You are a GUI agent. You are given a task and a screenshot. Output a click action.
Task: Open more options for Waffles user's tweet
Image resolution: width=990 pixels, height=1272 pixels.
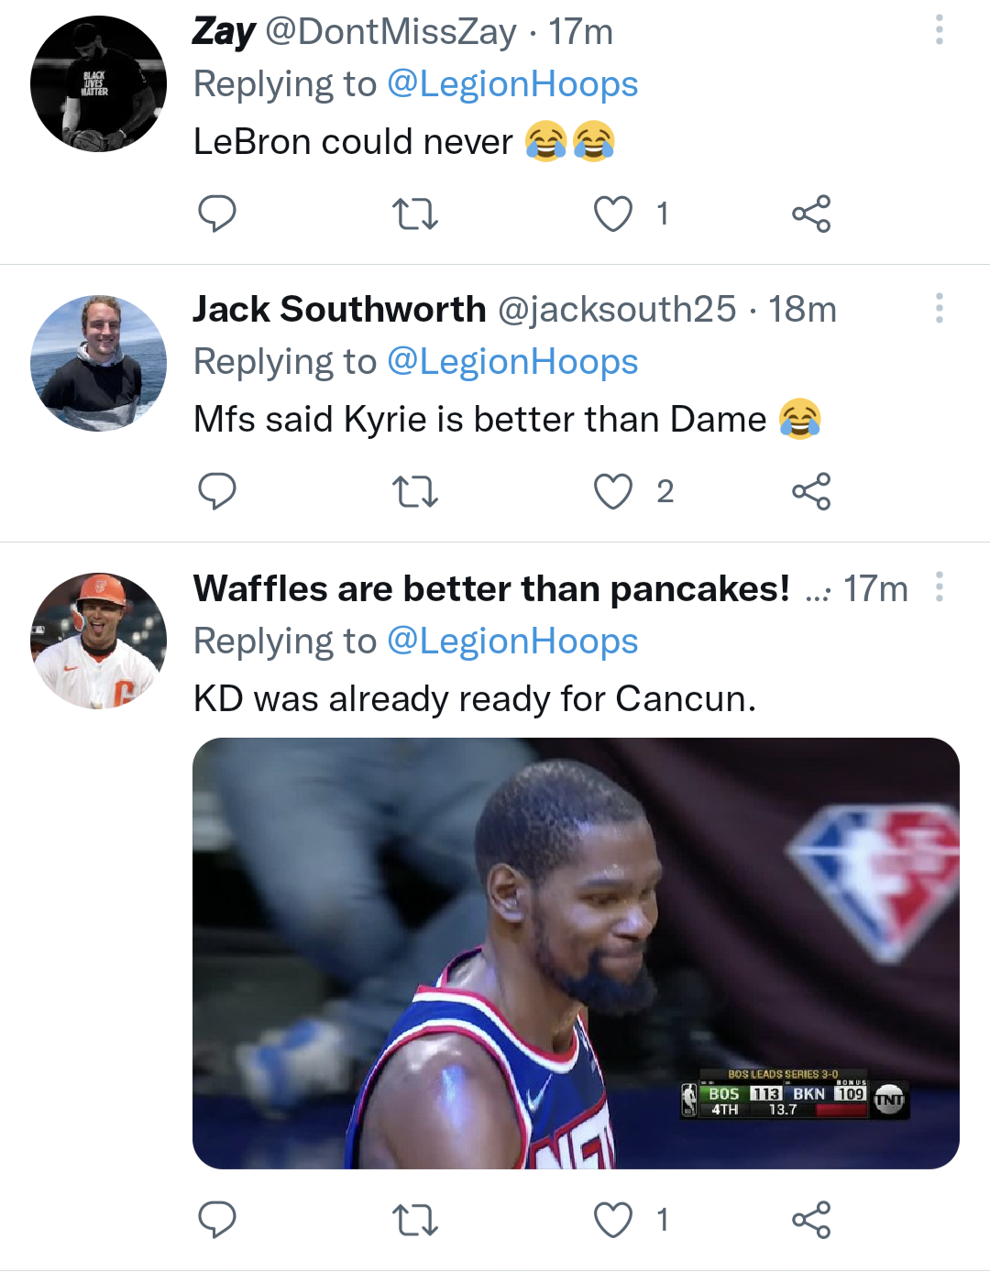point(939,587)
